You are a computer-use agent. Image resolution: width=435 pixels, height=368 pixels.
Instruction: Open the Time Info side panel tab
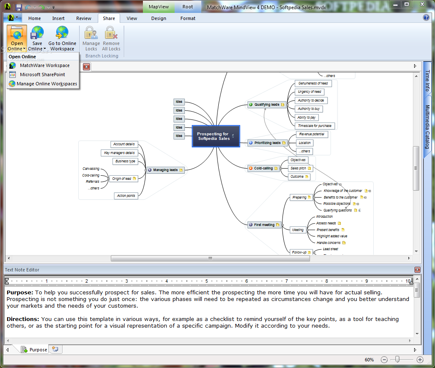[x=427, y=80]
